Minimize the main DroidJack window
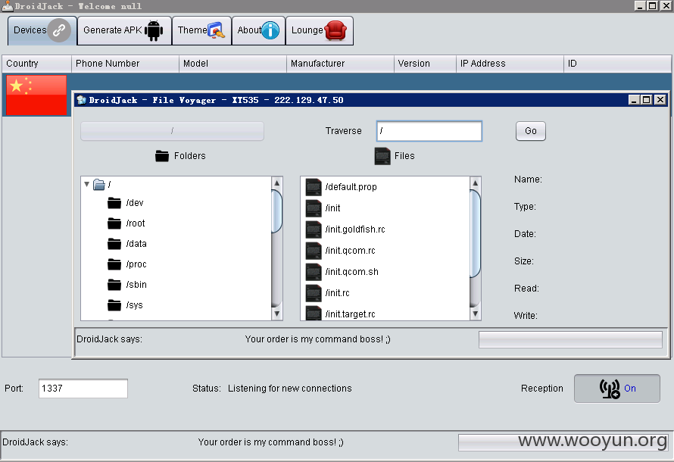 (x=640, y=5)
